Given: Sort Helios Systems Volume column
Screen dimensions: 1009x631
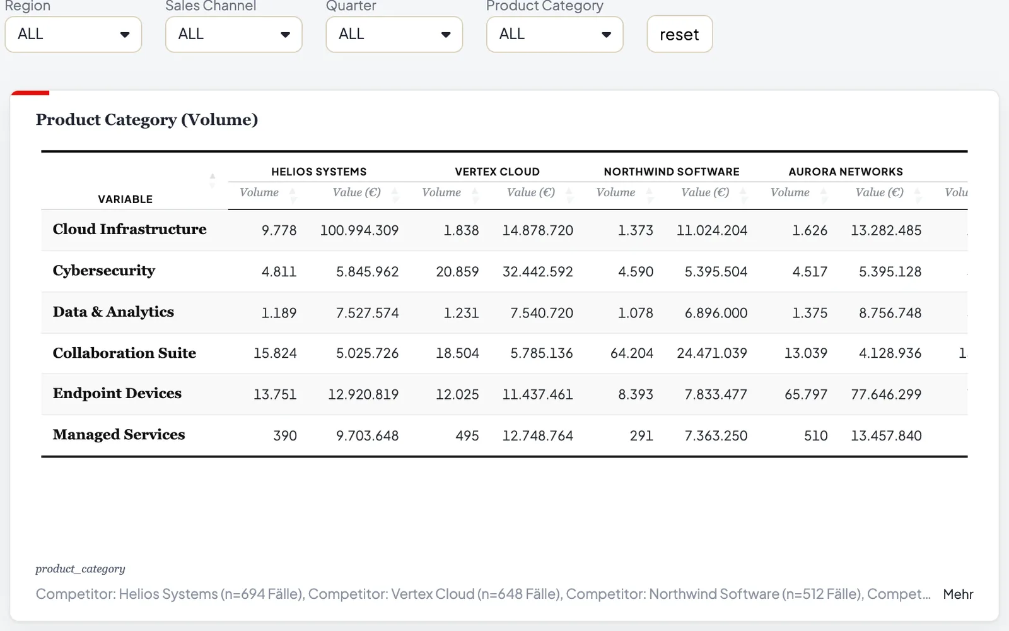Looking at the screenshot, I should [x=293, y=195].
